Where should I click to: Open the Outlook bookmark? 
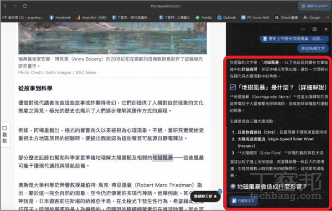[226, 18]
